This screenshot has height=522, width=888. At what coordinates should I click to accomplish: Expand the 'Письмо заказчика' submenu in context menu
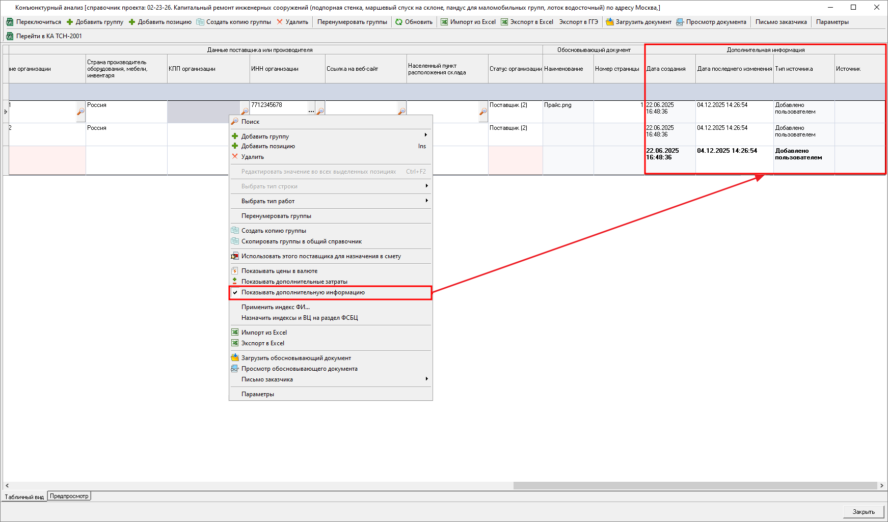[426, 379]
